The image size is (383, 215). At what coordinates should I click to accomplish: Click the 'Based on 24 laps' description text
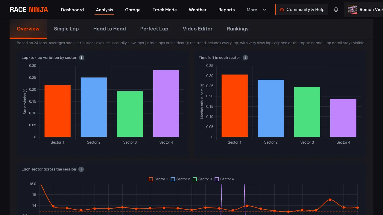[x=191, y=43]
